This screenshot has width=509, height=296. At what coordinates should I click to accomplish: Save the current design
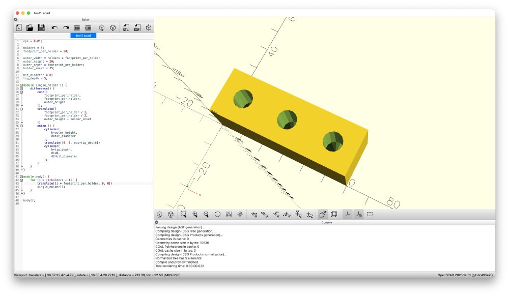(x=42, y=27)
